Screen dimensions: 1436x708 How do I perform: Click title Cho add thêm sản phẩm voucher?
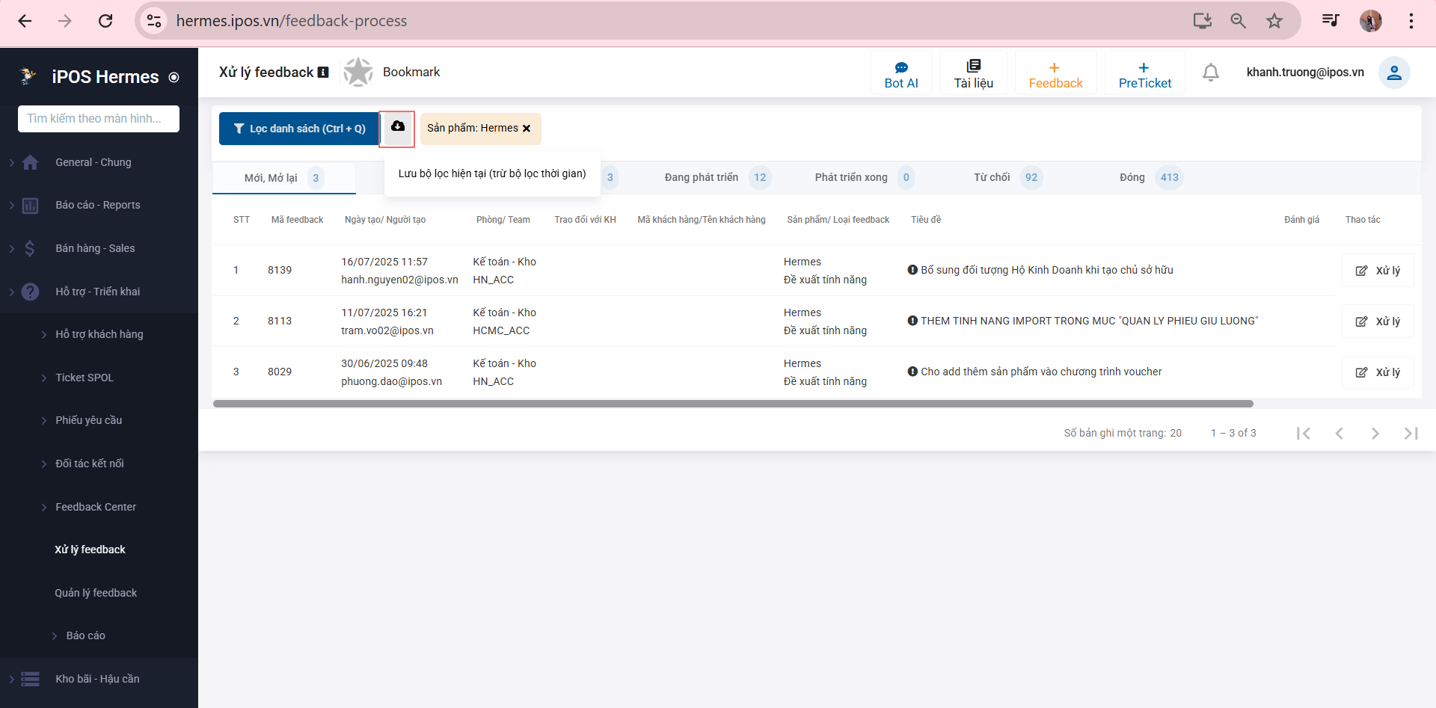1041,372
